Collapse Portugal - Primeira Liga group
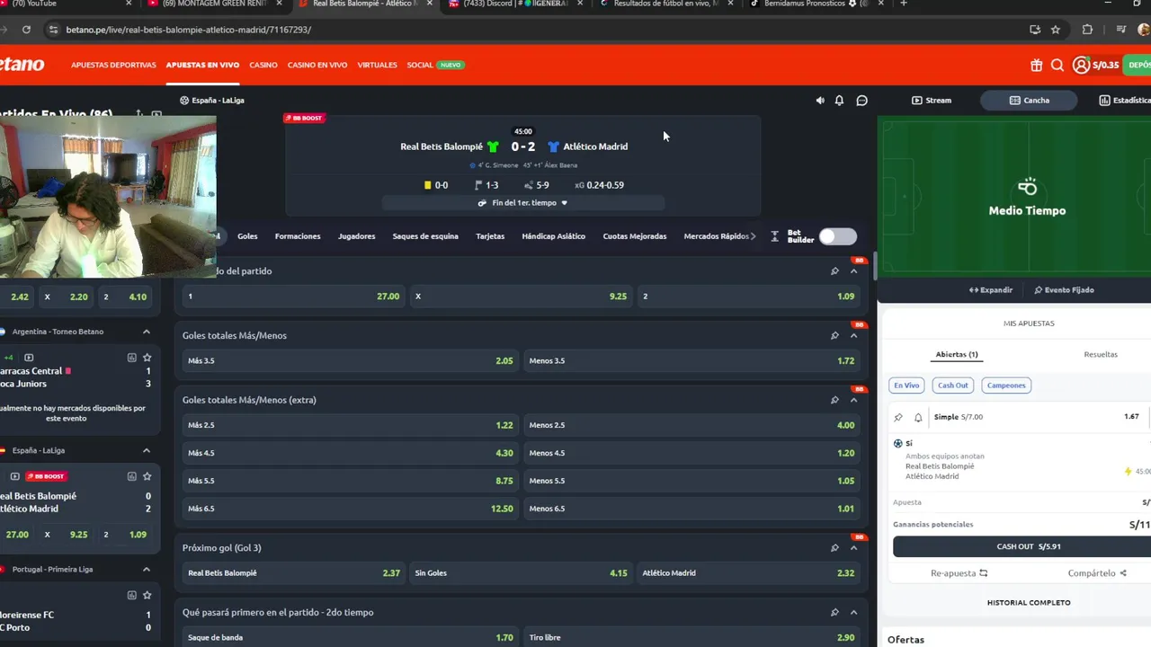1151x647 pixels. tap(146, 569)
